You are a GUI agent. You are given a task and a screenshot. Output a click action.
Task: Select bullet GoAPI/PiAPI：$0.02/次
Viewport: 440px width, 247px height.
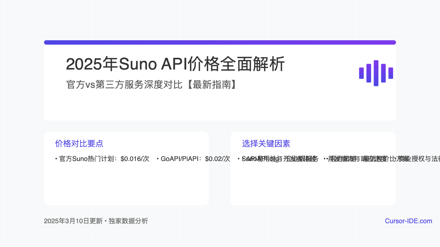(193, 159)
